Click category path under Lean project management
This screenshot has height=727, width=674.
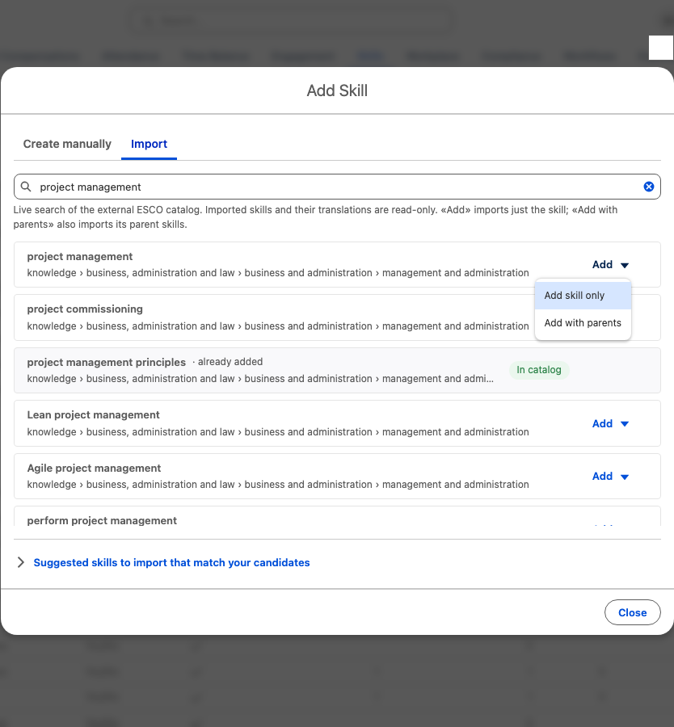tap(278, 431)
